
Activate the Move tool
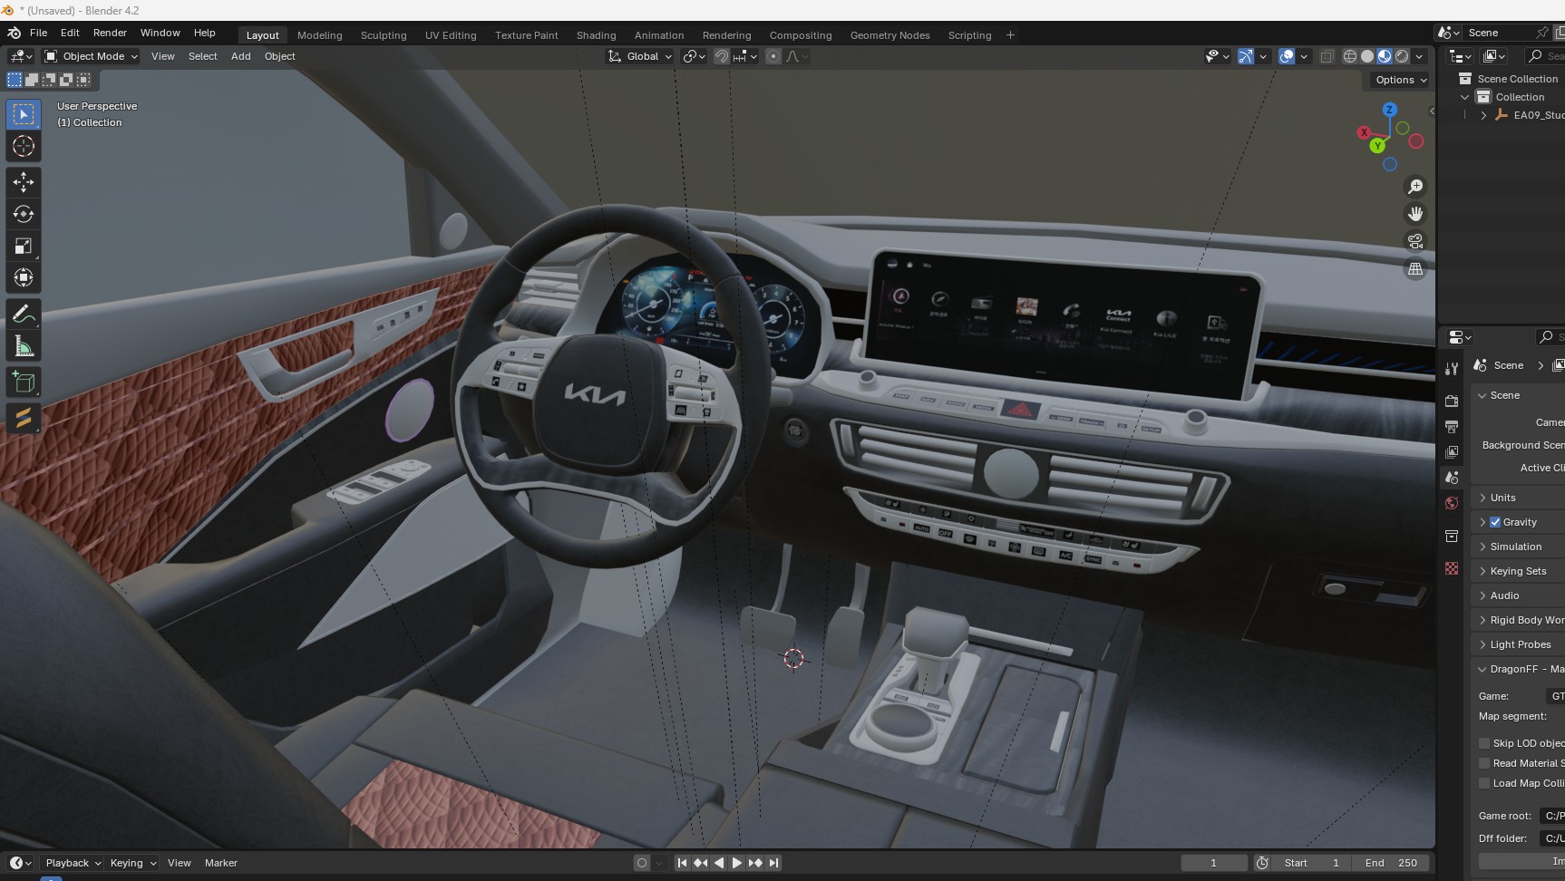(24, 182)
